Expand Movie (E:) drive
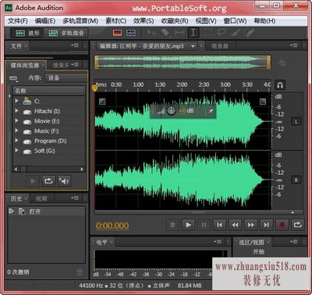Image resolution: width=312 pixels, height=295 pixels. pyautogui.click(x=16, y=121)
